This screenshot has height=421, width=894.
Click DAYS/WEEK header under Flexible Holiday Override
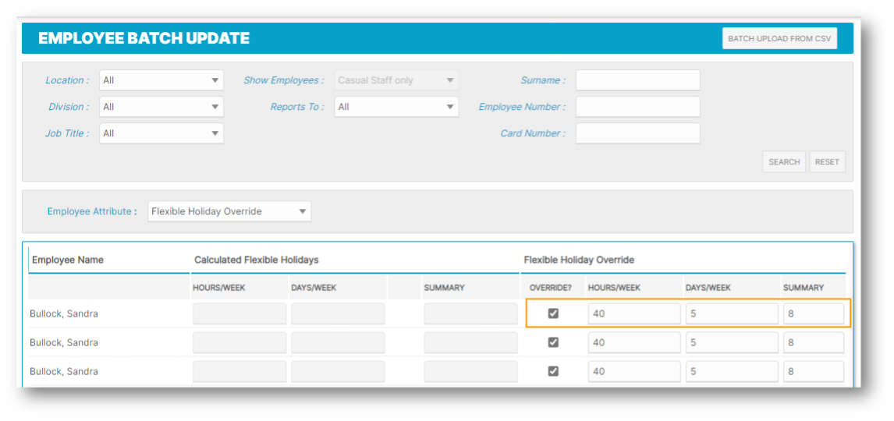click(x=708, y=288)
